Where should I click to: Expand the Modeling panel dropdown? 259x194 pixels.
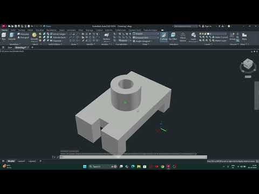[15, 44]
